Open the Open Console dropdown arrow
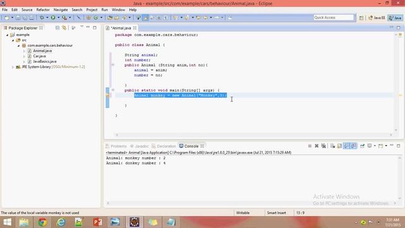Screen dimensions: 405x228 click(386, 146)
